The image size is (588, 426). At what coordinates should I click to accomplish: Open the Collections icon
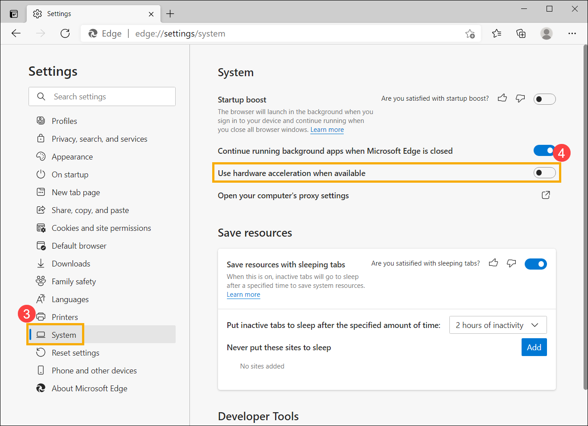[x=521, y=33]
